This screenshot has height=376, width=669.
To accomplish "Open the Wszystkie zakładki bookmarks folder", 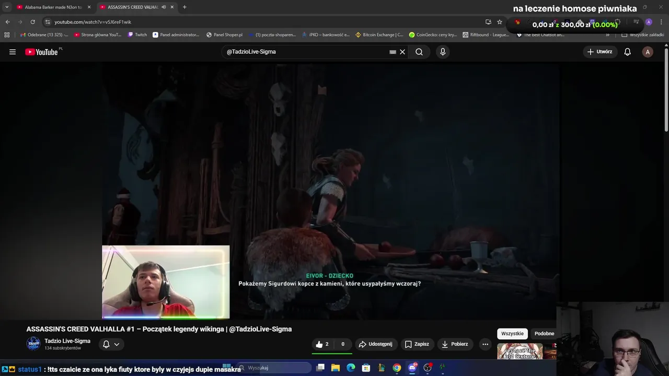I will tap(643, 35).
